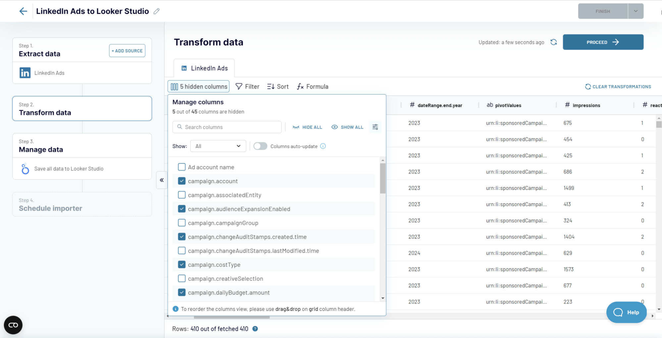Click the columns list scroll down arrow
Viewport: 662px width, 338px height.
[383, 298]
